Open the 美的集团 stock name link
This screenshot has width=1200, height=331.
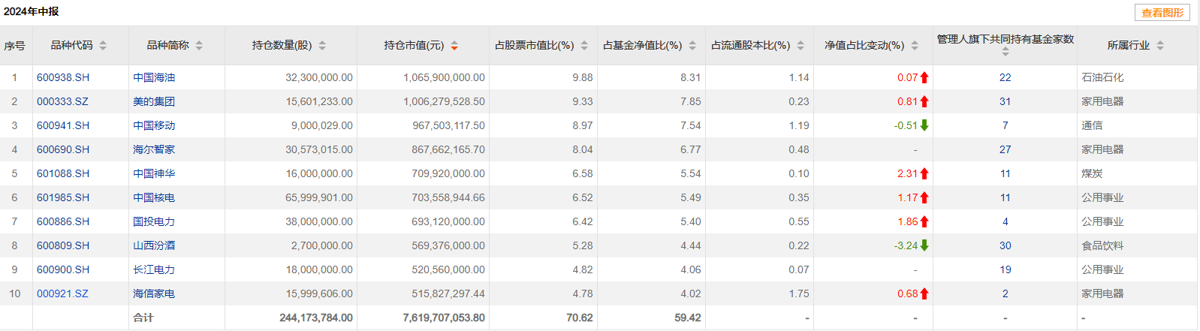tap(154, 101)
